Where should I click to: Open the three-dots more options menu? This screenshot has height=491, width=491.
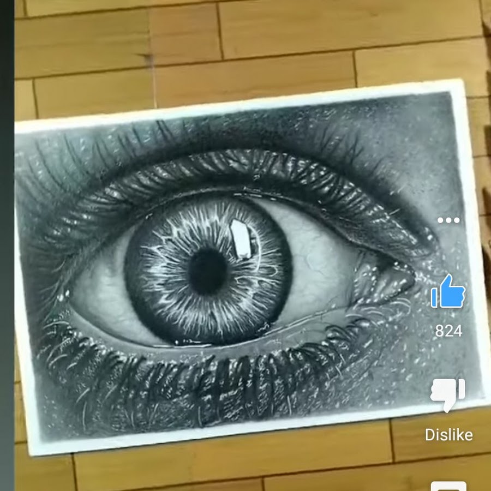(448, 220)
